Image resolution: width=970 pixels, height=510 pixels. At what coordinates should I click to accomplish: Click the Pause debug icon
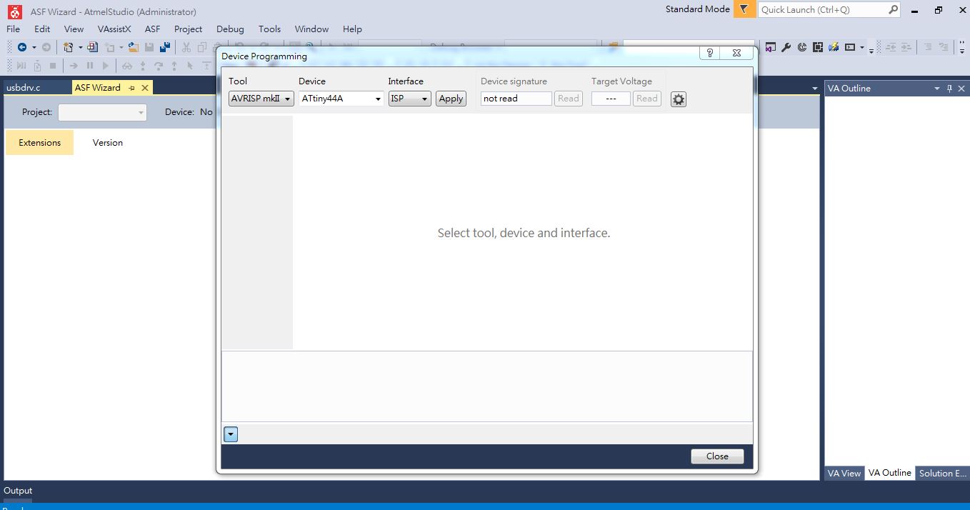(x=90, y=66)
